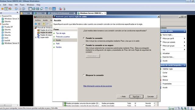Switch to the Home tab
The width and height of the screenshot is (195, 110).
pos(25,13)
